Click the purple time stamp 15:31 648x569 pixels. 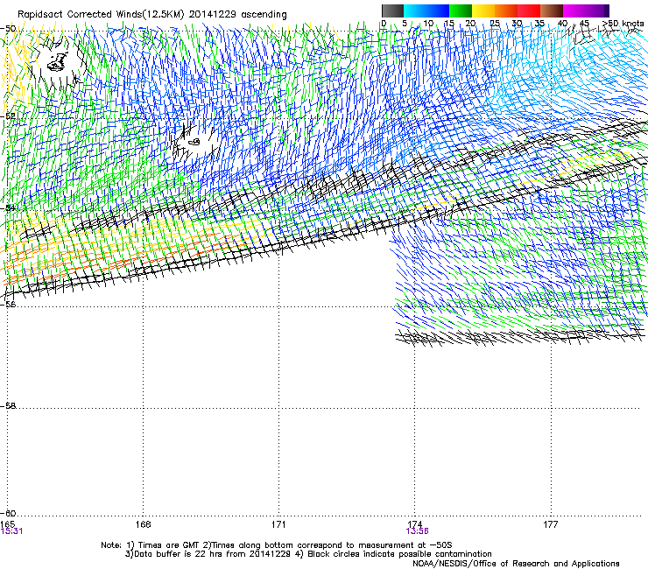tap(11, 531)
